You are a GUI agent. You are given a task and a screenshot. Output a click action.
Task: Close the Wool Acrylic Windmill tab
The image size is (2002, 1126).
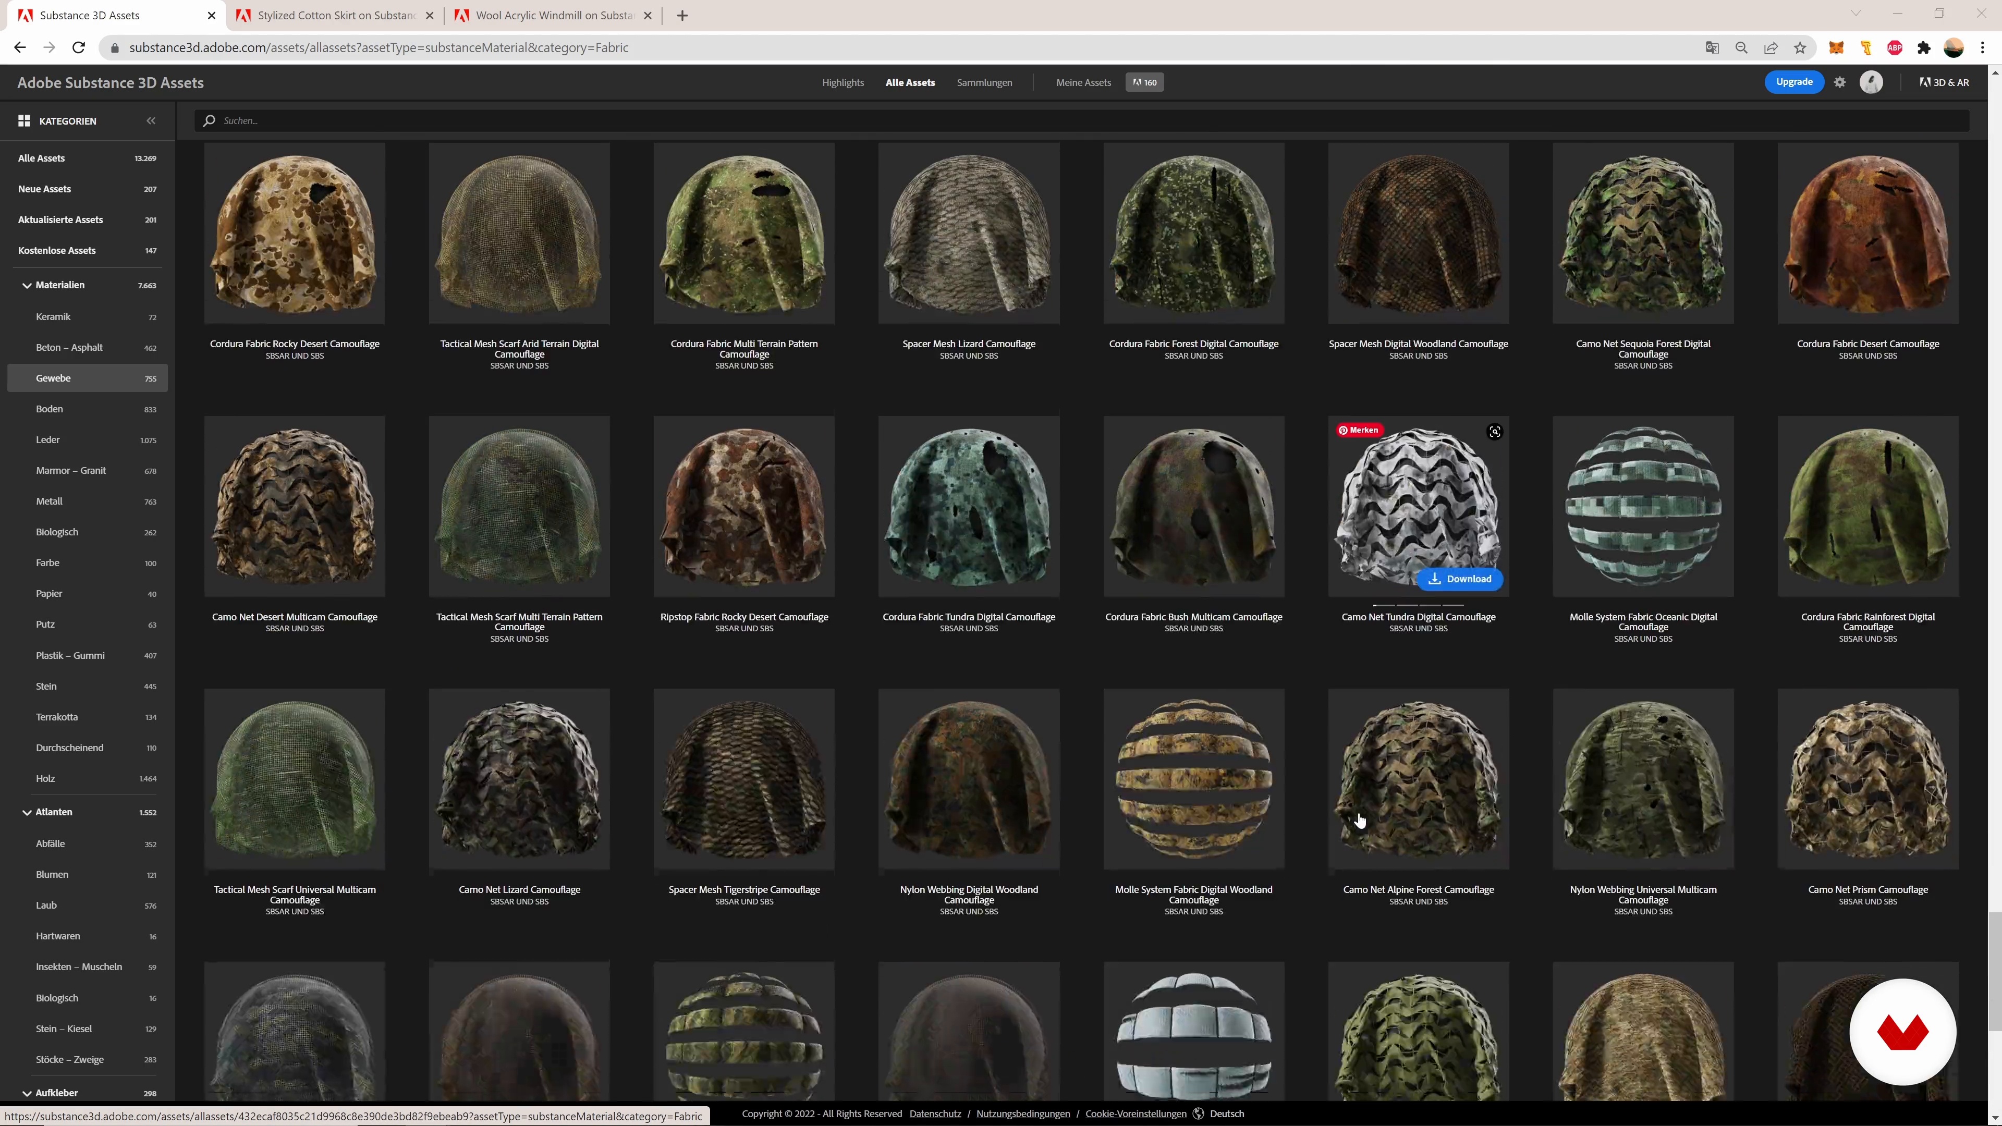648,16
